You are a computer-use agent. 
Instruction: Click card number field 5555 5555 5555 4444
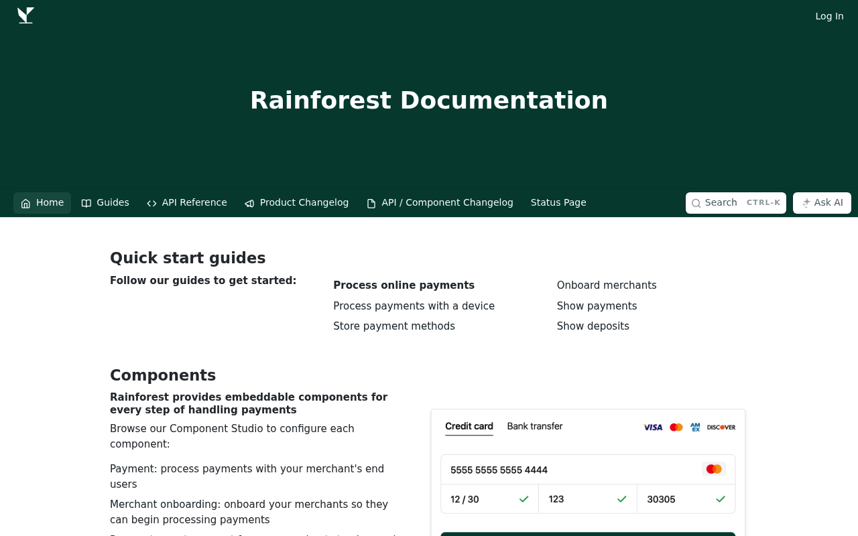click(588, 470)
